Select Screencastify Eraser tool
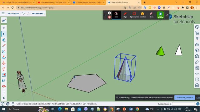This screenshot has width=200, height=112. tap(151, 15)
